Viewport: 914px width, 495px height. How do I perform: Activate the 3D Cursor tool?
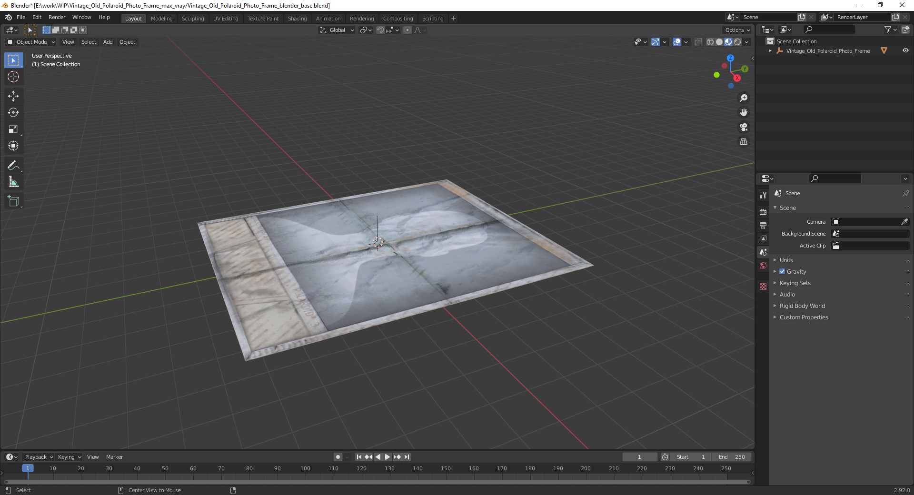point(13,77)
